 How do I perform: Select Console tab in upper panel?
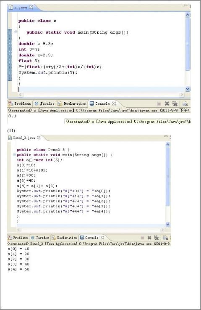point(100,103)
